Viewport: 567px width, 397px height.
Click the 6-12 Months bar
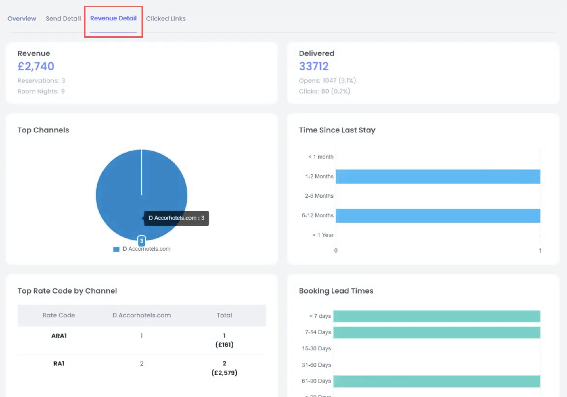point(438,215)
